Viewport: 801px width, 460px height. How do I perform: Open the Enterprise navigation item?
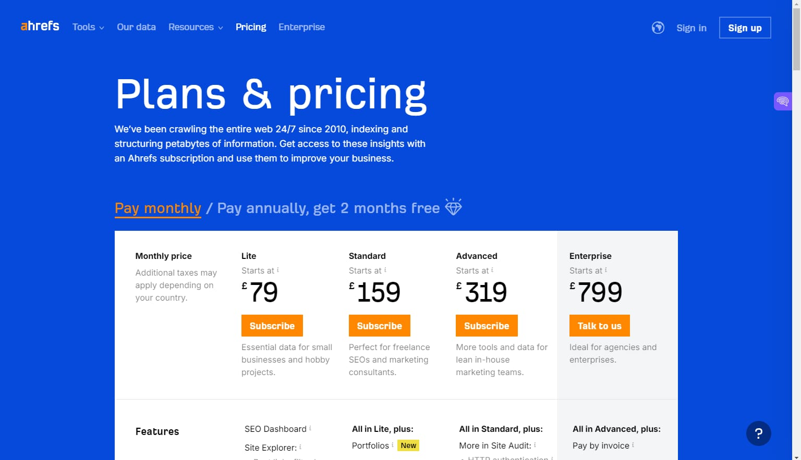301,27
